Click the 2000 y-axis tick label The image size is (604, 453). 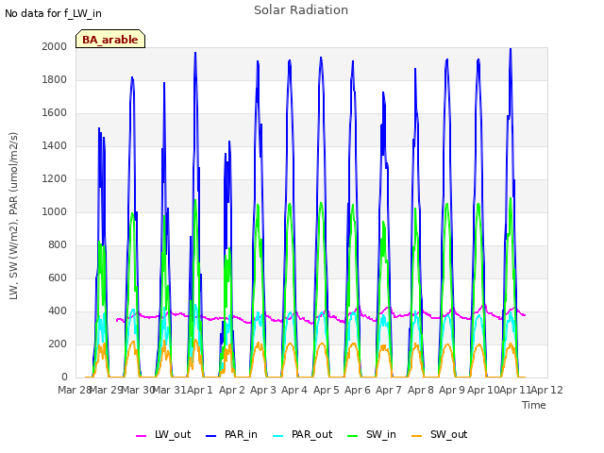(55, 46)
